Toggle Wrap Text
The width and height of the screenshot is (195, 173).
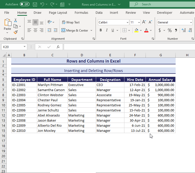coord(71,22)
